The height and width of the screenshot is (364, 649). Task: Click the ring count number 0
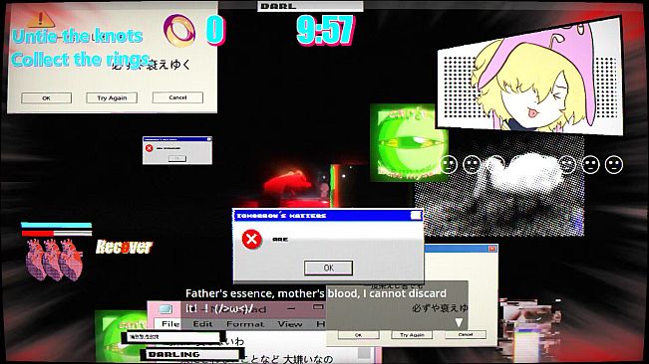215,30
